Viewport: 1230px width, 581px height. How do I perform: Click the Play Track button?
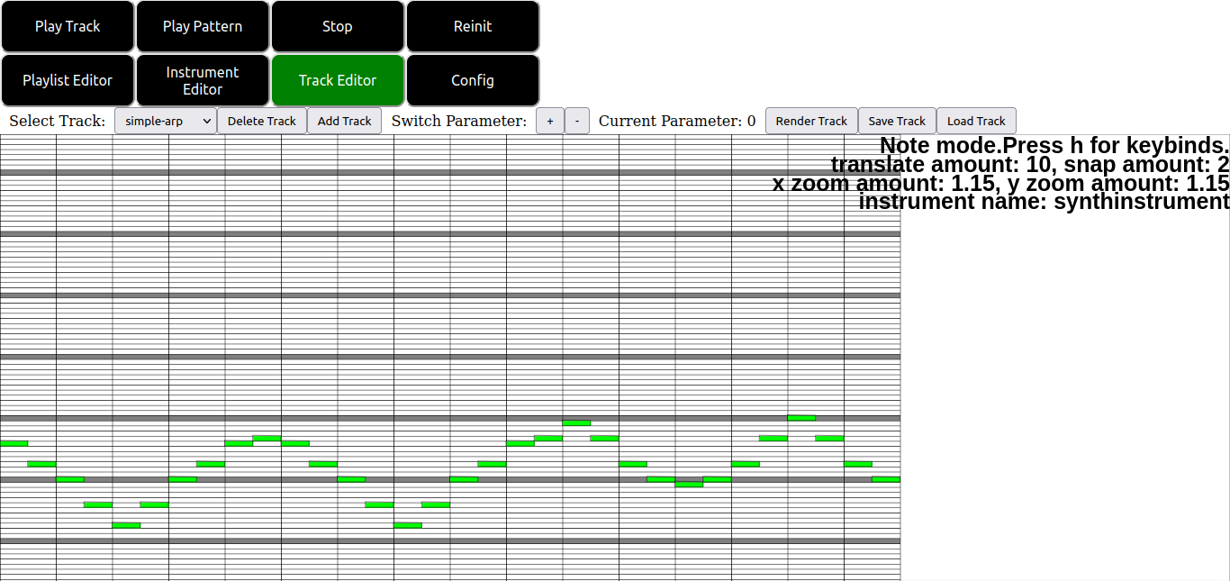pos(68,26)
